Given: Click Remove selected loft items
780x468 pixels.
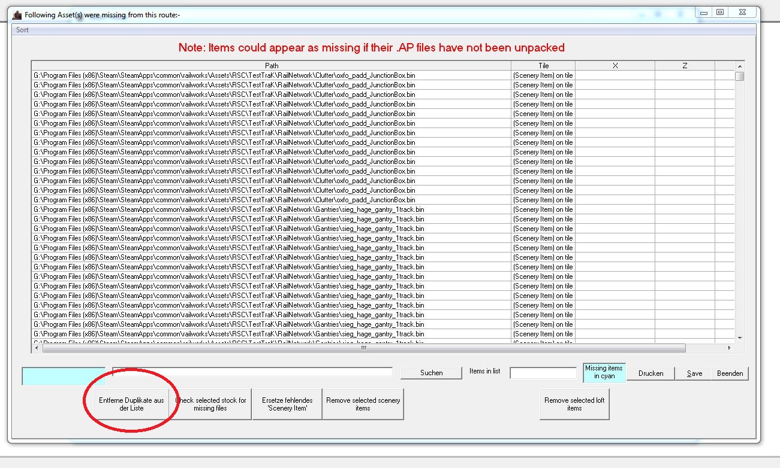Looking at the screenshot, I should pos(574,404).
